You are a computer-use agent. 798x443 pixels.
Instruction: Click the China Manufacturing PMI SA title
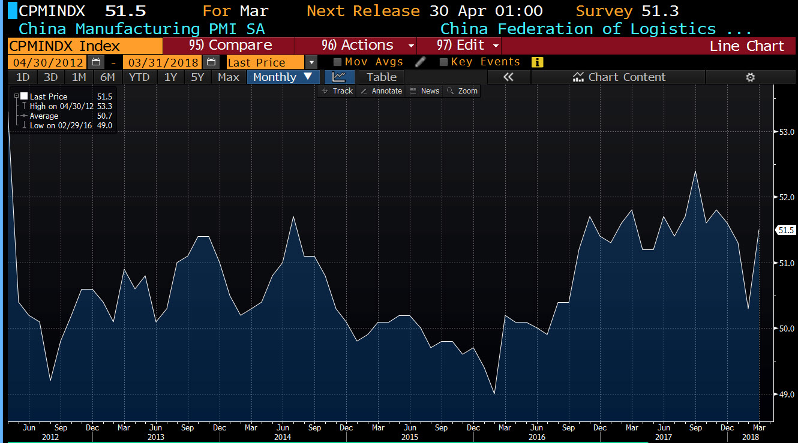tap(141, 29)
